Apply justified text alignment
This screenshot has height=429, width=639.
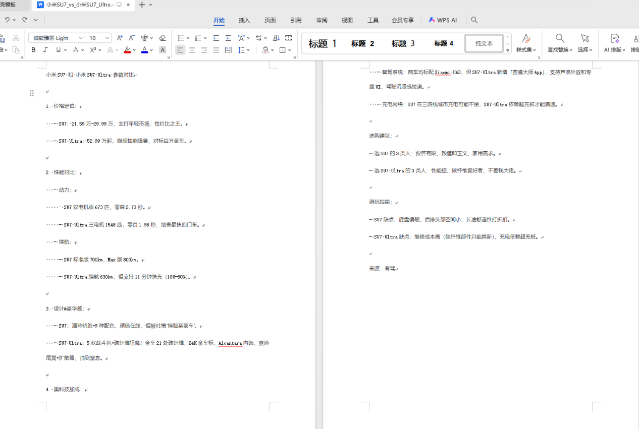click(217, 50)
